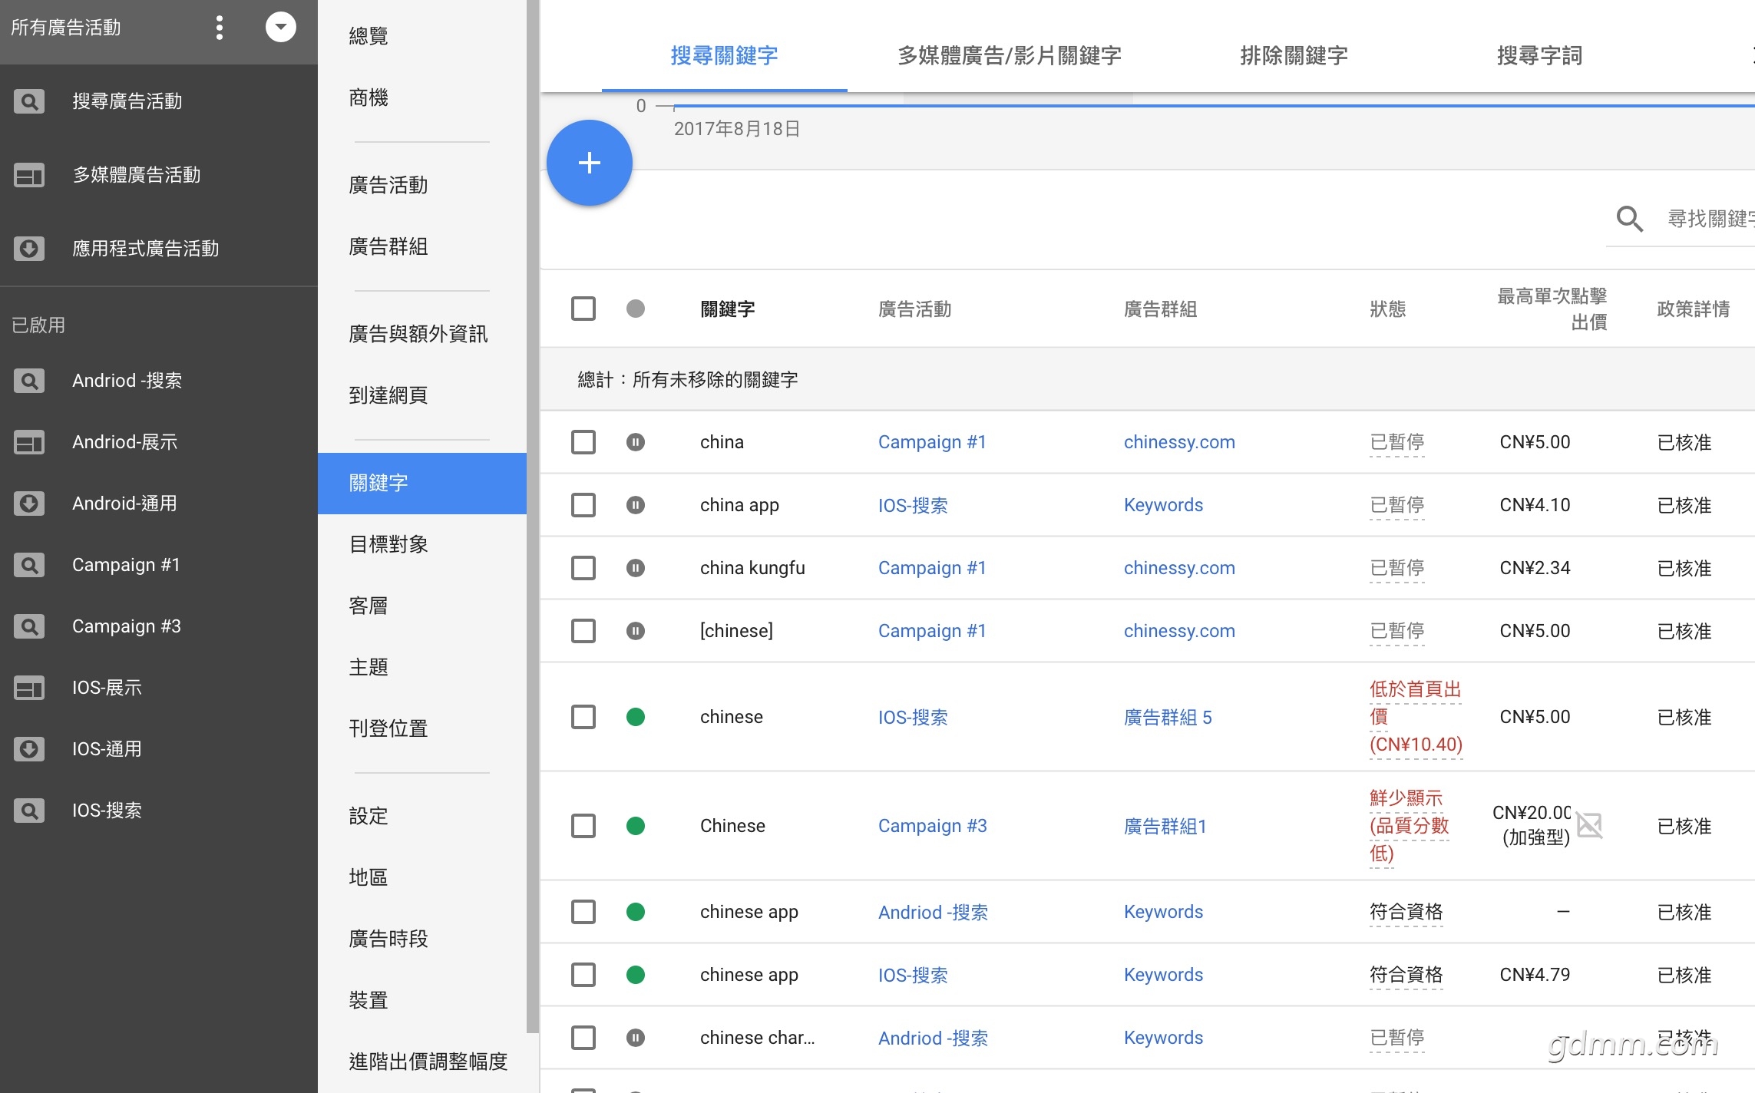Click the blue plus add keyword button

(589, 163)
